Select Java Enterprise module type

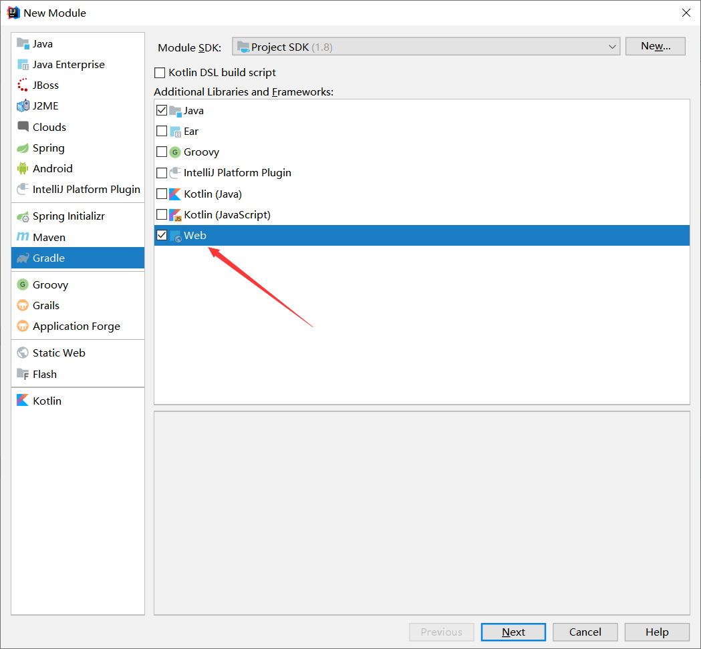[78, 64]
